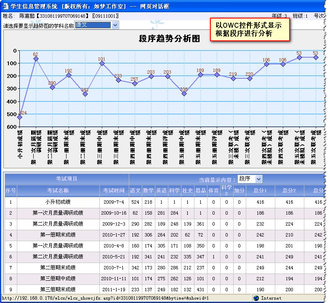Select the chart marker labeled 338

point(184,93)
